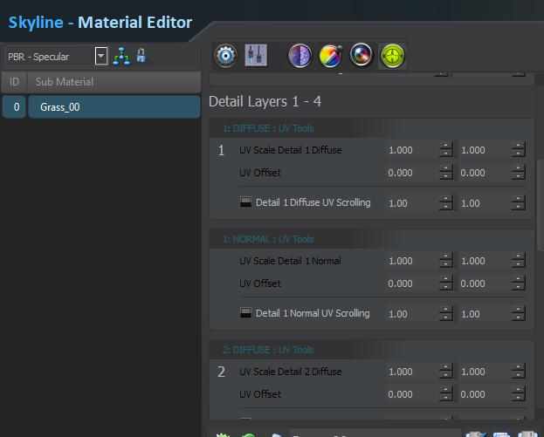Click the ID column header
Viewport: 544px width, 437px height.
[x=14, y=82]
